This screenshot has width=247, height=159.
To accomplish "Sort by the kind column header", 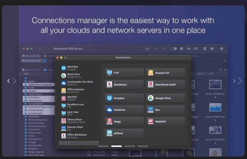I will pos(211,73).
